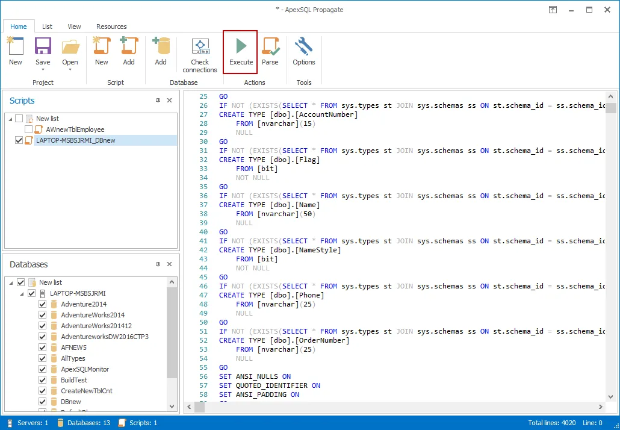This screenshot has height=430, width=620.
Task: Open the Resources ribbon tab
Action: pos(111,26)
